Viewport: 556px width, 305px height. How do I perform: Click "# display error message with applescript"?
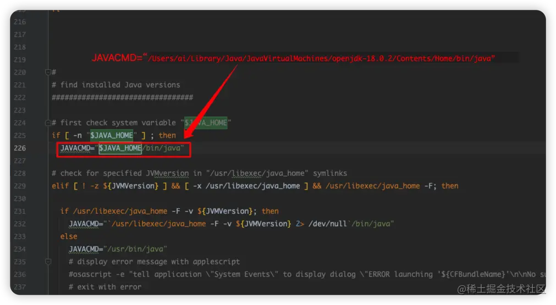(x=154, y=262)
